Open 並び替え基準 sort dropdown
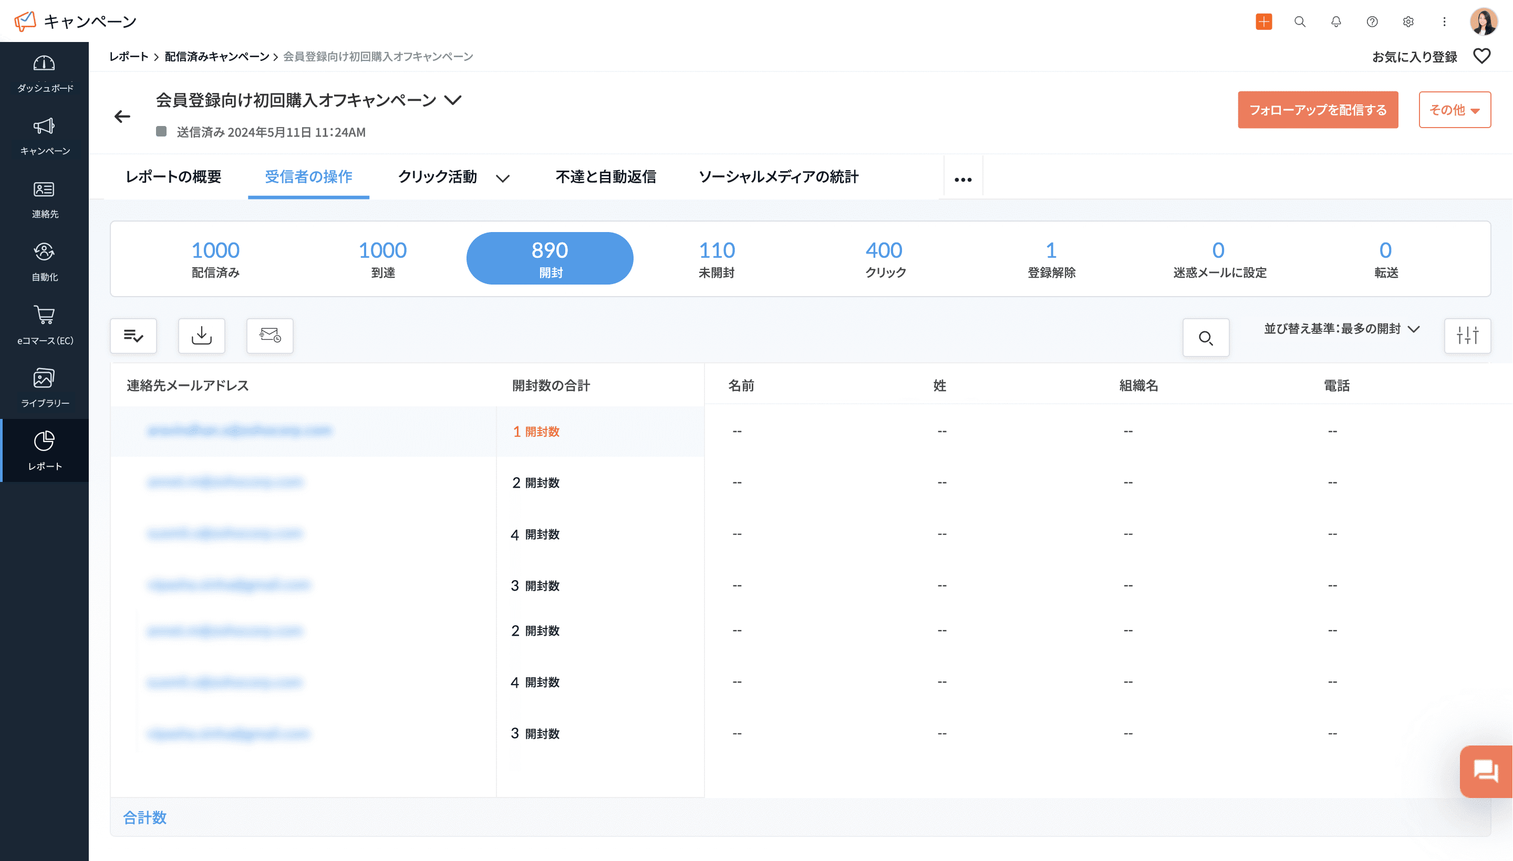This screenshot has height=861, width=1513. point(1341,329)
